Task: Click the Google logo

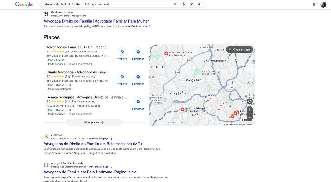Action: pos(24,4)
